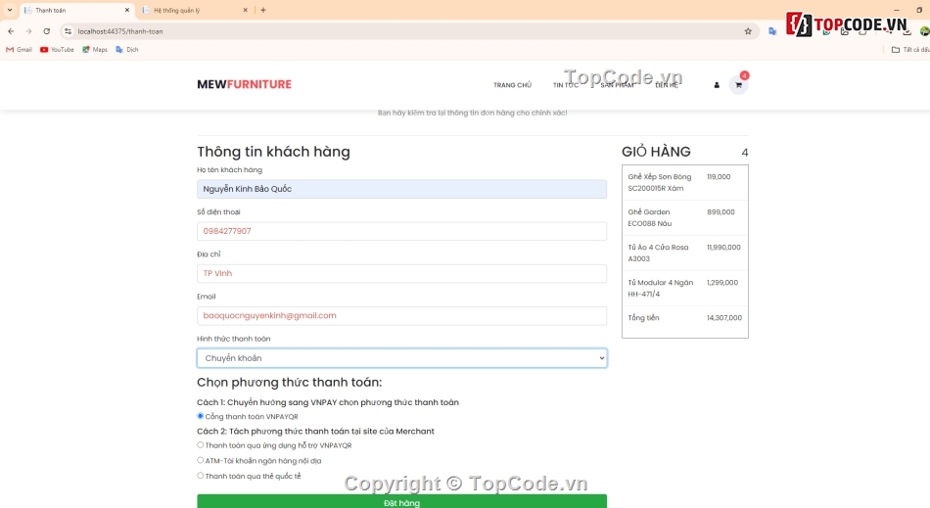
Task: Open TIN TỨC menu item
Action: (566, 85)
